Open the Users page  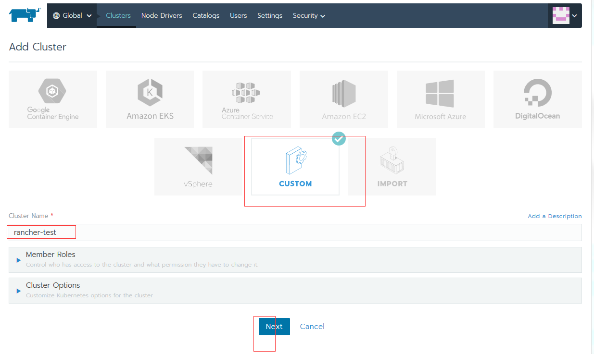[x=238, y=15]
